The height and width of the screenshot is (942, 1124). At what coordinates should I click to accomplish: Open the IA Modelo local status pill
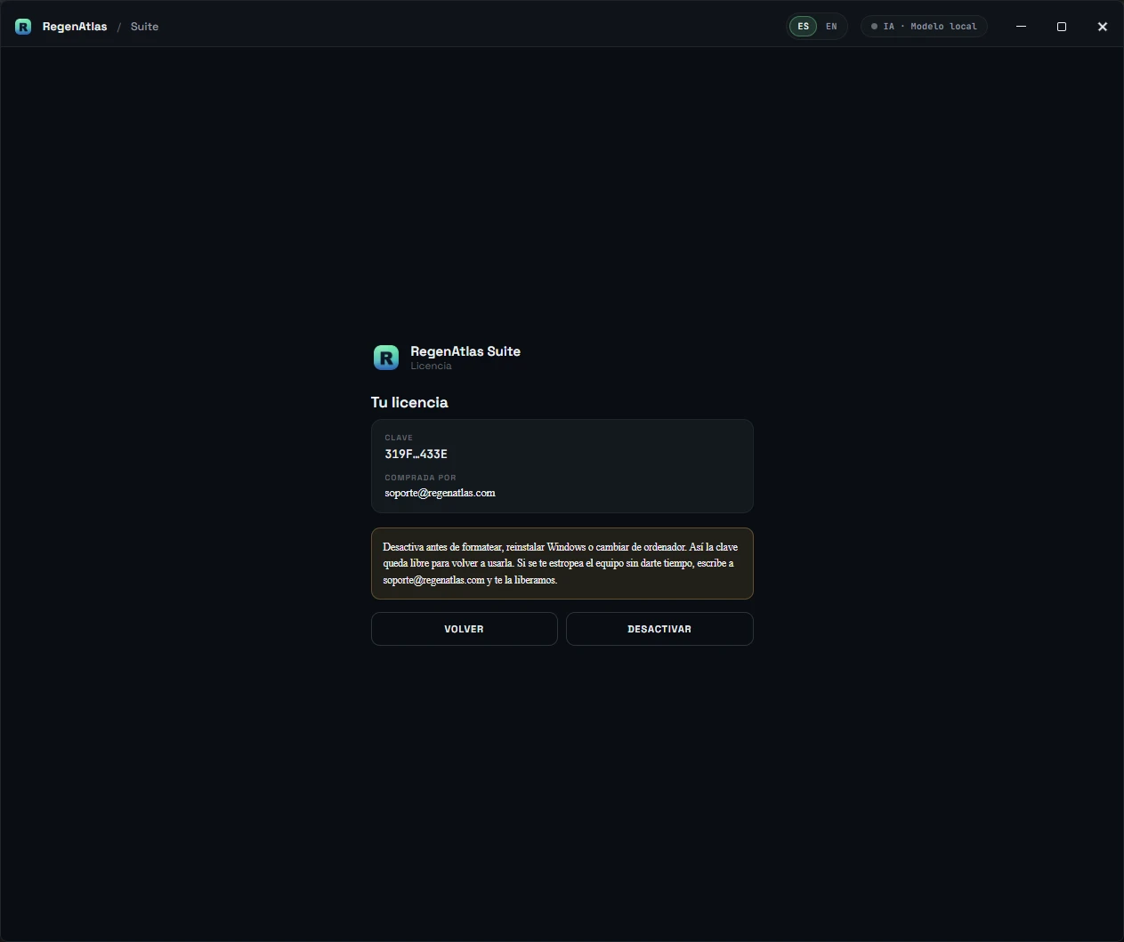[x=924, y=27]
